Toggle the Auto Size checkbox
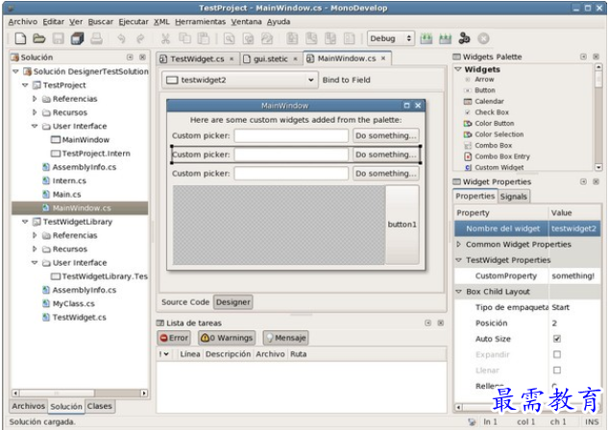This screenshot has height=430, width=609. [x=556, y=339]
